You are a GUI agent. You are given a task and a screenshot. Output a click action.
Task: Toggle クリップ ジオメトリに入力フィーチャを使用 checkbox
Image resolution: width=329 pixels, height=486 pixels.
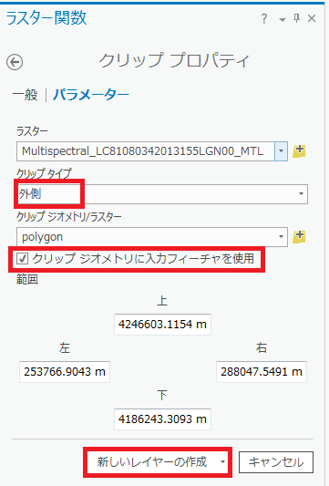[22, 258]
